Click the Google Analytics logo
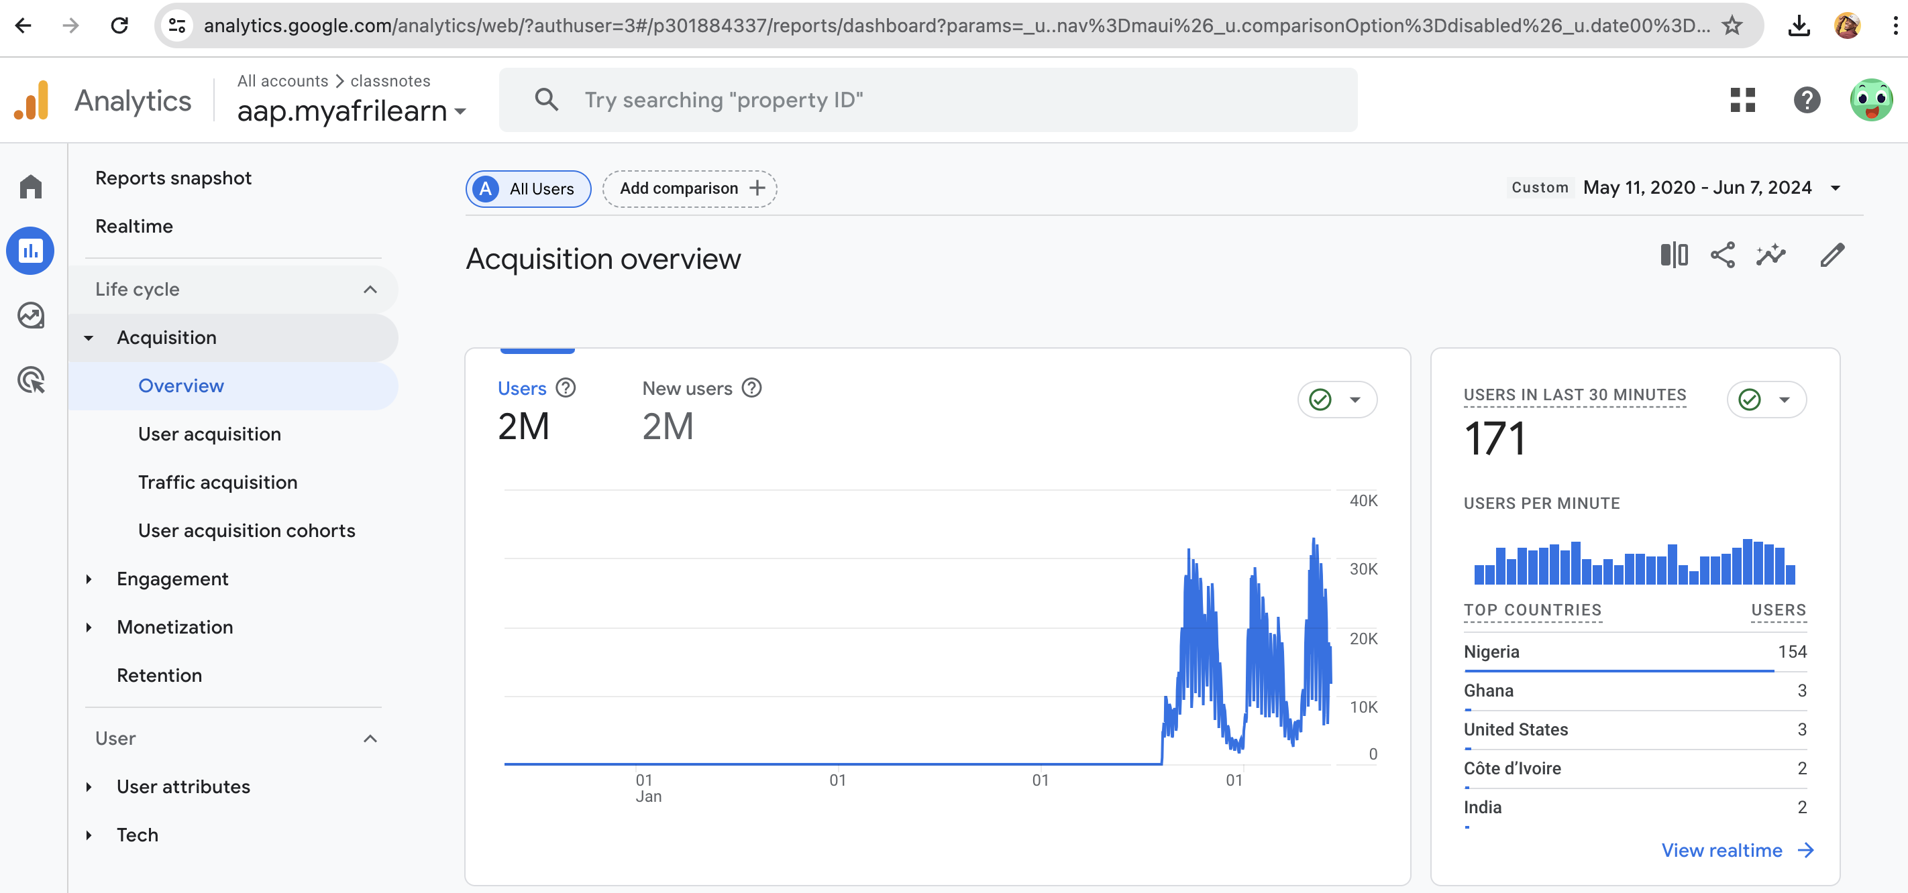Image resolution: width=1908 pixels, height=893 pixels. [x=32, y=100]
